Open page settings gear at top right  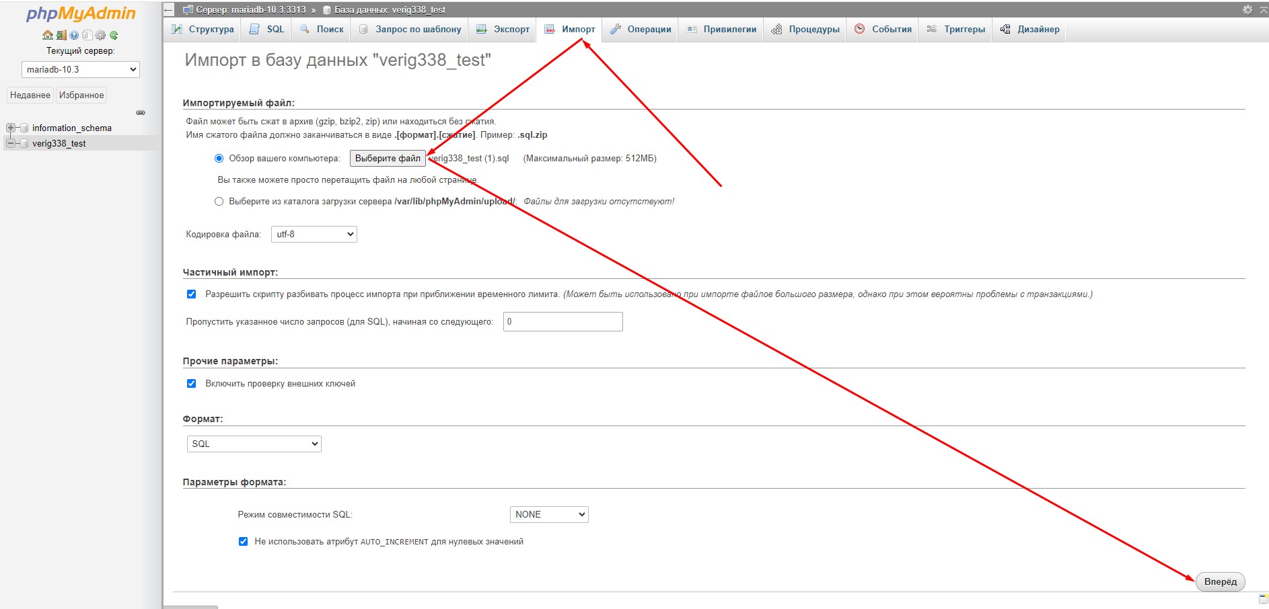point(1247,9)
